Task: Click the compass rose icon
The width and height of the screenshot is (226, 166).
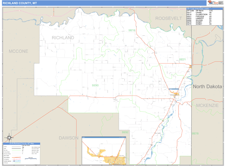Action: [x=9, y=138]
